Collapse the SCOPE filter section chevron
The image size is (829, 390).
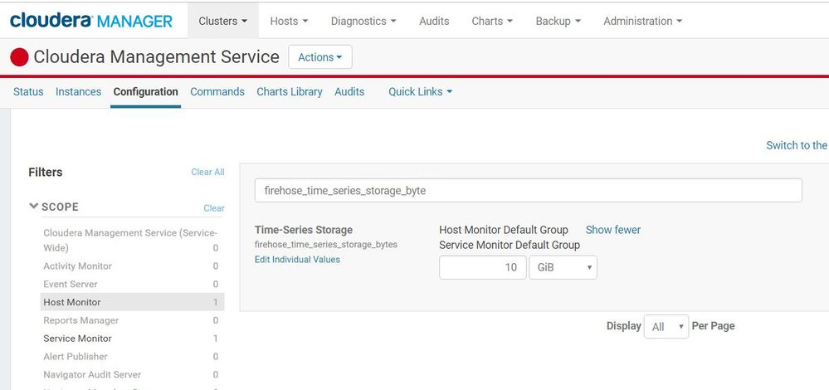click(x=34, y=207)
